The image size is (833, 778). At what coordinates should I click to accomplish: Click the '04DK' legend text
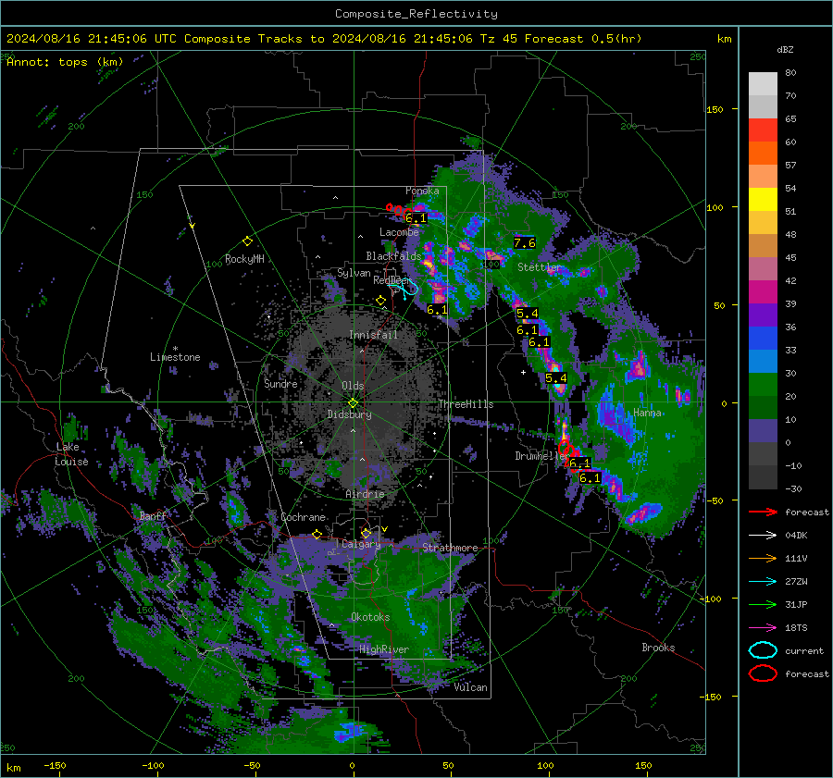pos(796,536)
